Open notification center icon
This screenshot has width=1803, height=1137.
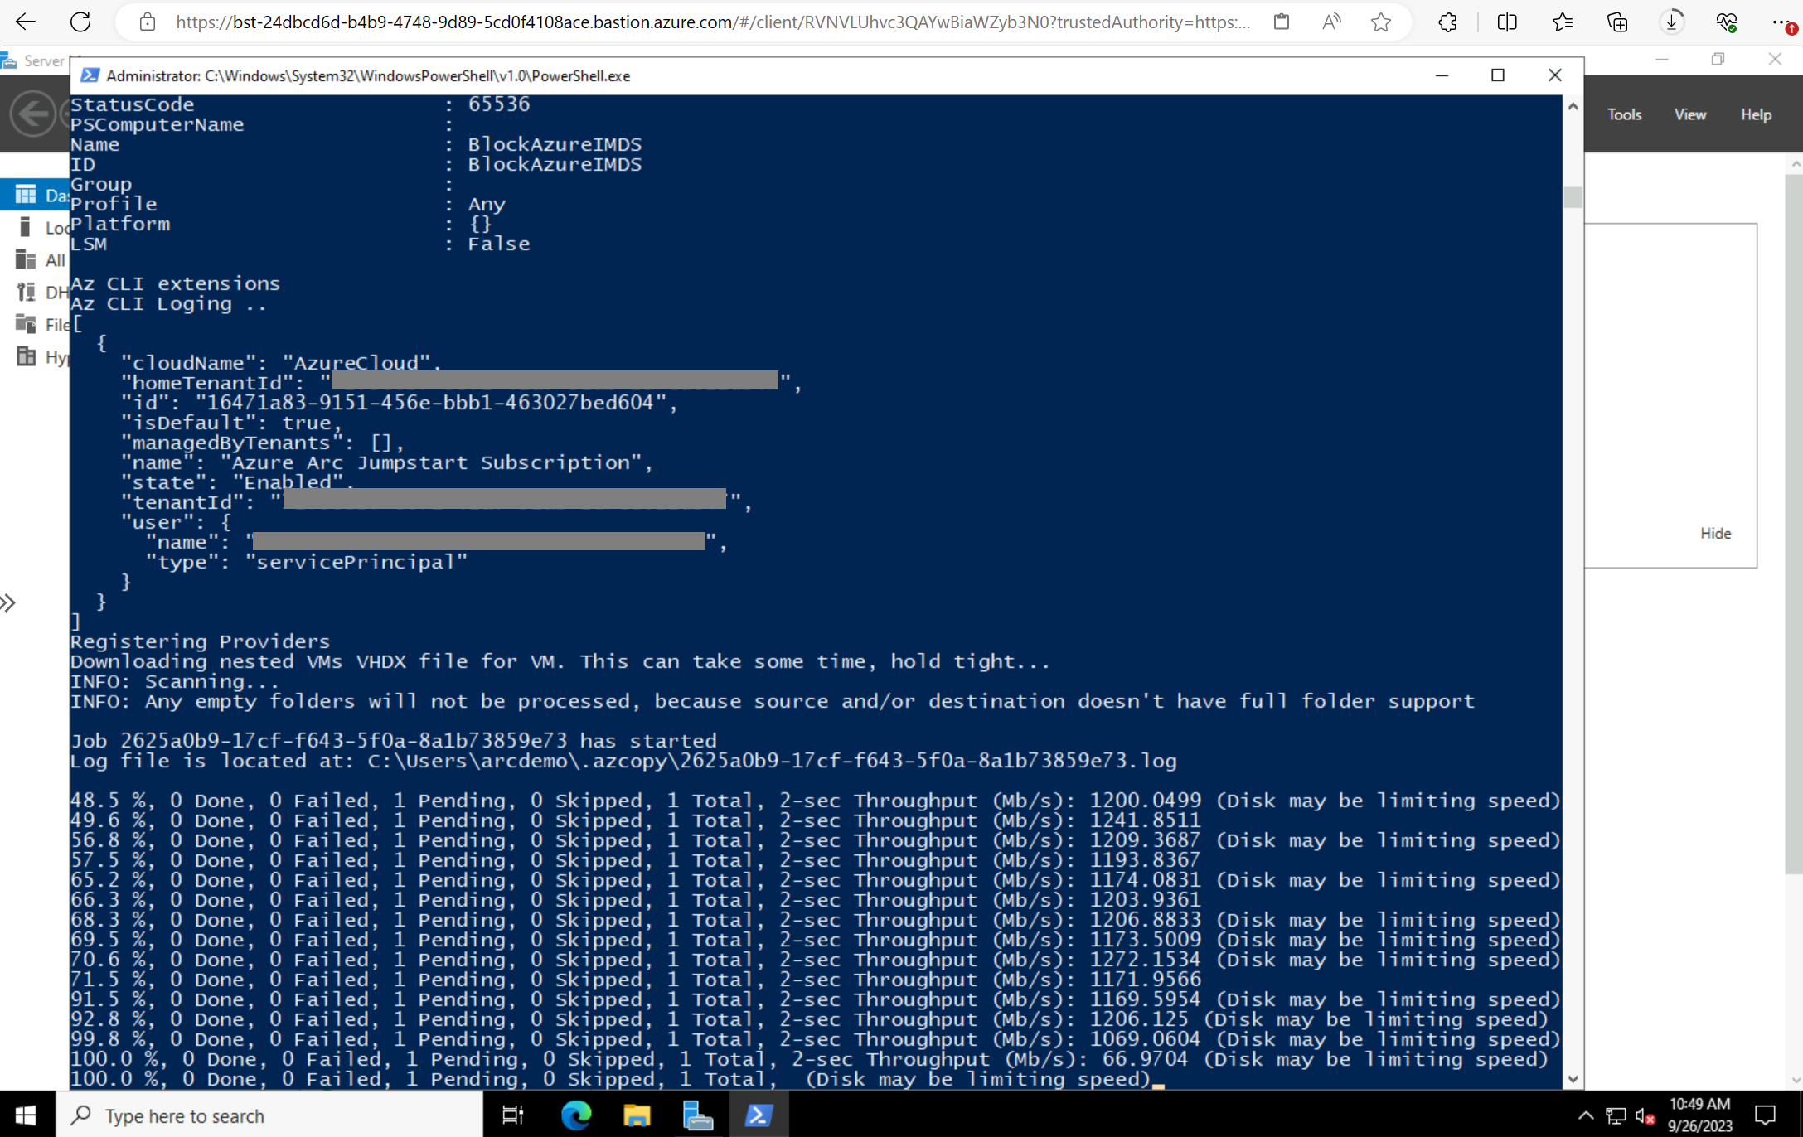click(x=1766, y=1115)
